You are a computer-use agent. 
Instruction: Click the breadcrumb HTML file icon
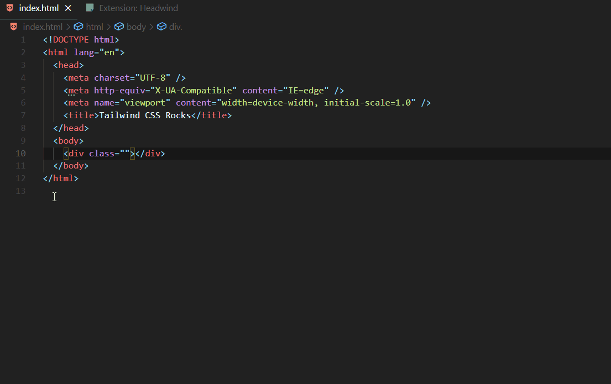pyautogui.click(x=14, y=27)
